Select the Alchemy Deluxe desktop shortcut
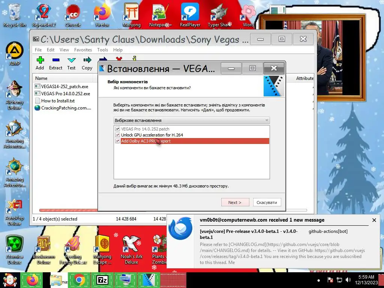Image resolution: width=384 pixels, height=288 pixels. pyautogui.click(x=15, y=95)
